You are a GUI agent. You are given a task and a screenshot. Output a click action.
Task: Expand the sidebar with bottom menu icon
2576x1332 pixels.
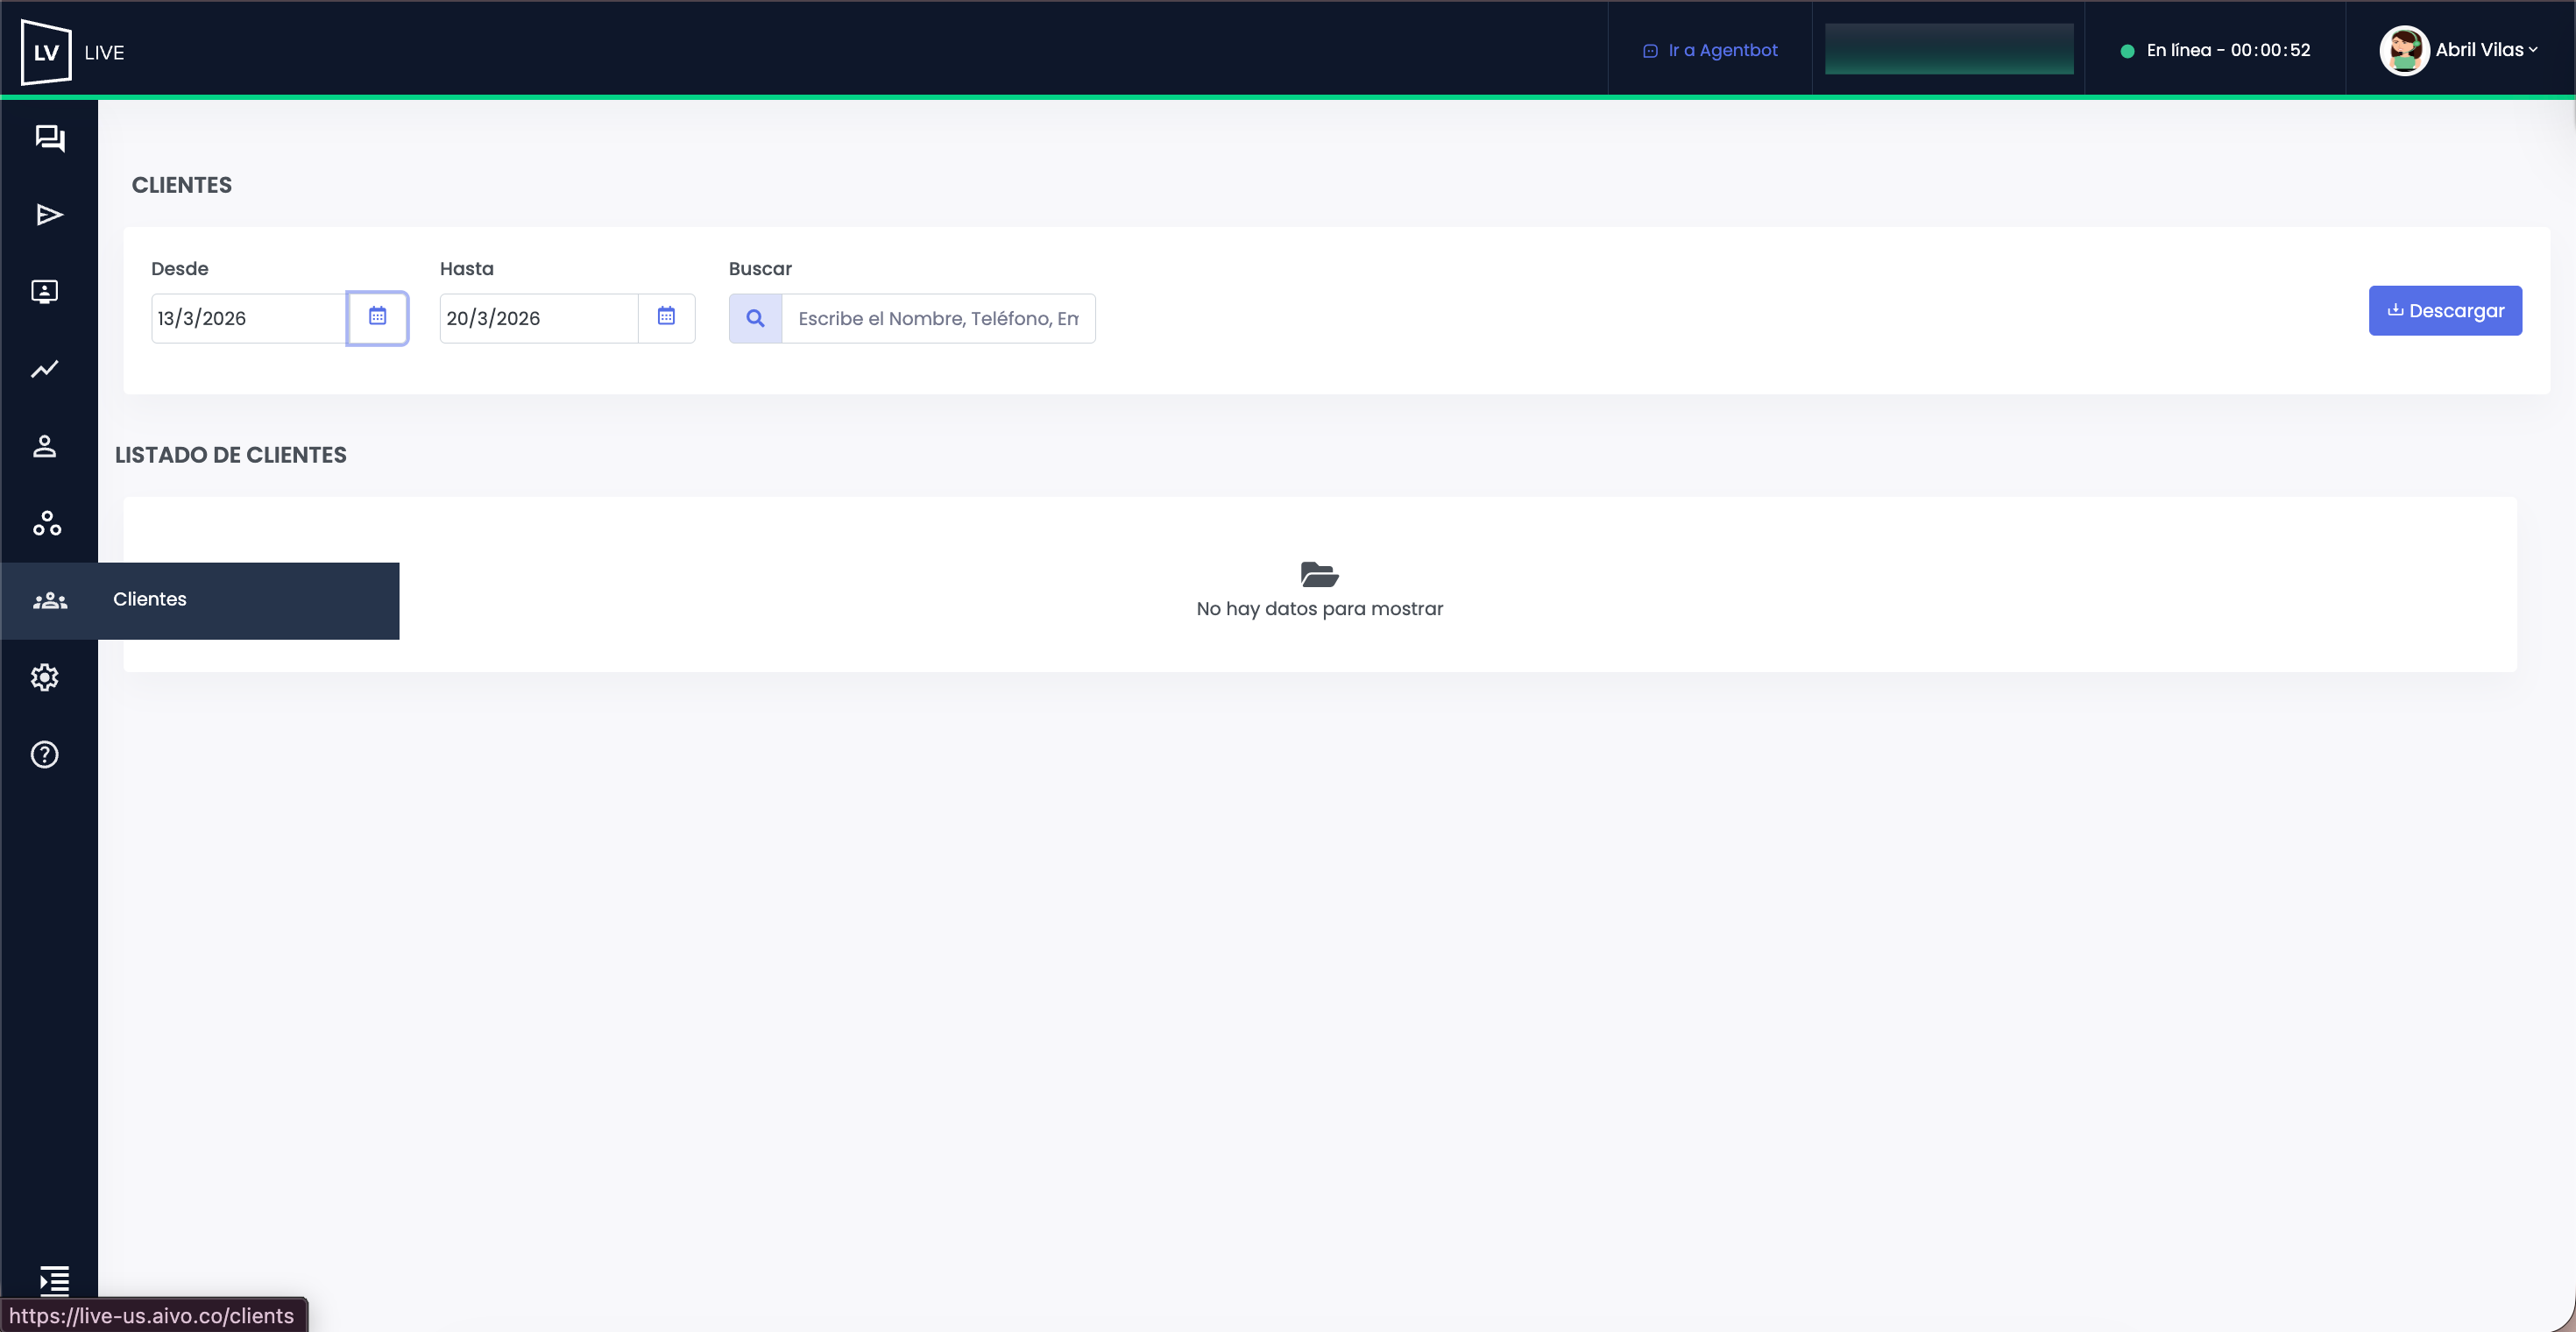pyautogui.click(x=54, y=1279)
